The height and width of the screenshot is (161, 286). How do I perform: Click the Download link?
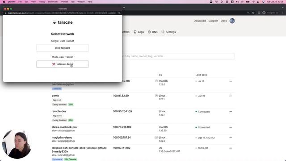[x=200, y=21]
